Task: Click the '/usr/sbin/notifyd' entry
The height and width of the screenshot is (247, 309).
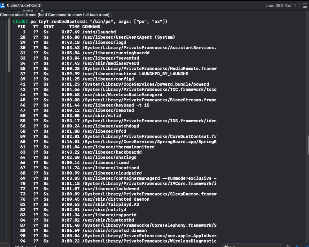Action: (x=104, y=209)
